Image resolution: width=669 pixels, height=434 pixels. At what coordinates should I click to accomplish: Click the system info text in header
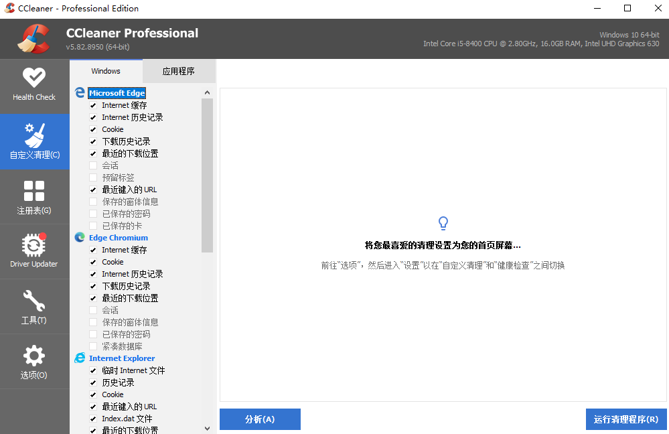[x=541, y=40]
